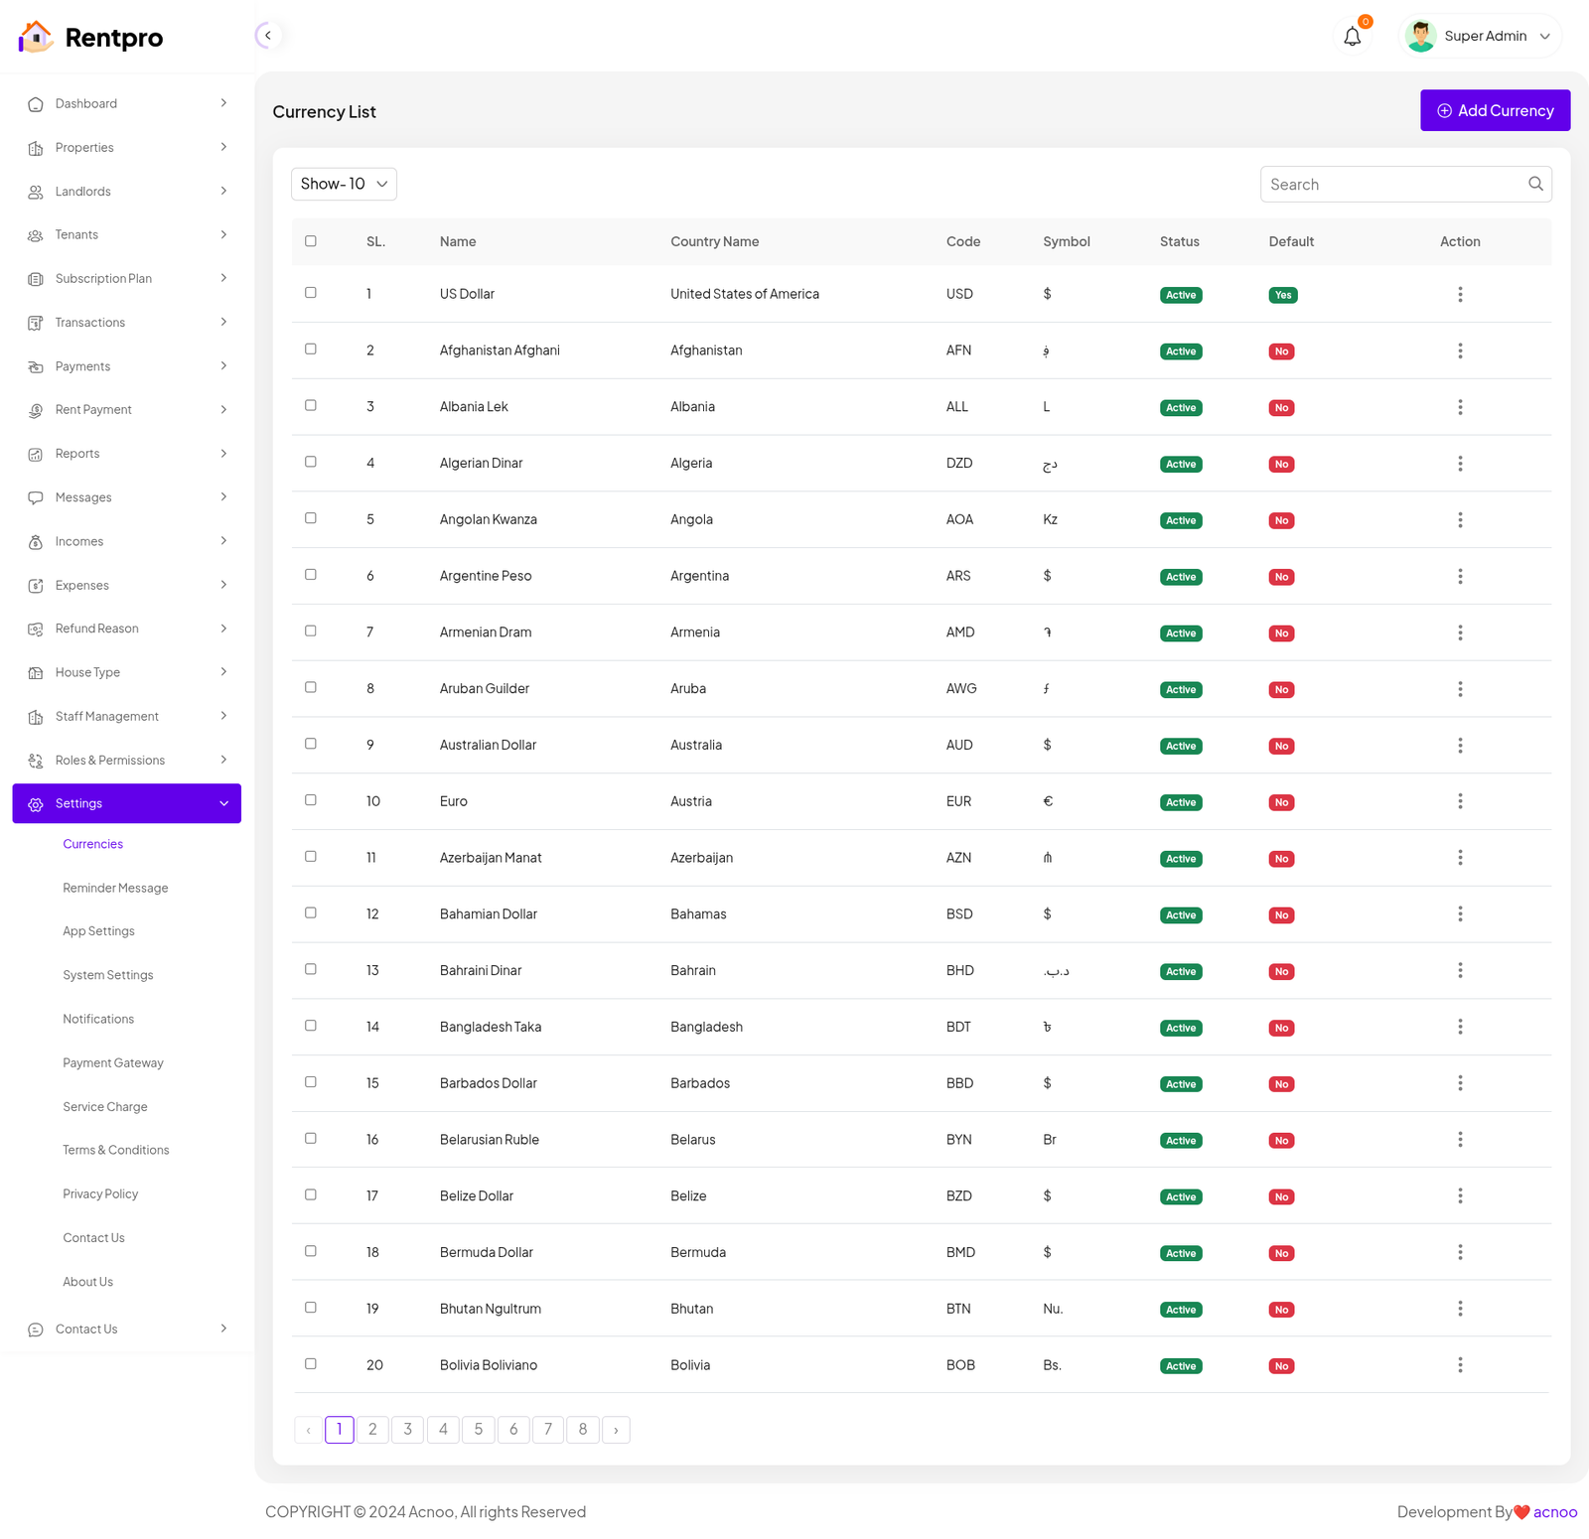Open action menu for US Dollar row
The height and width of the screenshot is (1539, 1589).
point(1459,295)
